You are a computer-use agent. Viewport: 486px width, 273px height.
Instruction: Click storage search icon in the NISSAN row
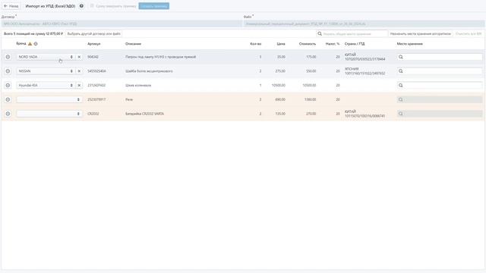tap(401, 71)
